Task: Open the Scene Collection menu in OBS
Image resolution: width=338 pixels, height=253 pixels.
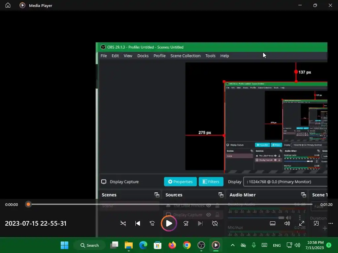Action: [186, 56]
